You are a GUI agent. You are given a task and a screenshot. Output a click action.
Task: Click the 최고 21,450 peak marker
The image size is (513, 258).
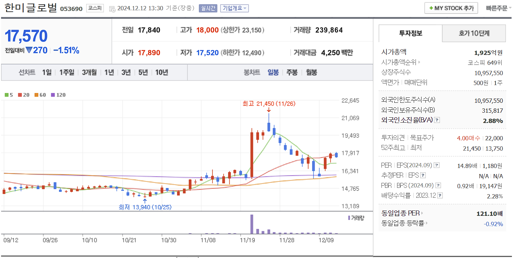click(269, 104)
